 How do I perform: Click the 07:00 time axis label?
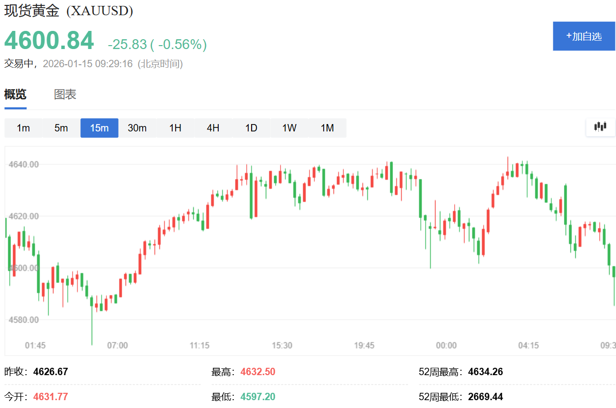(x=118, y=345)
